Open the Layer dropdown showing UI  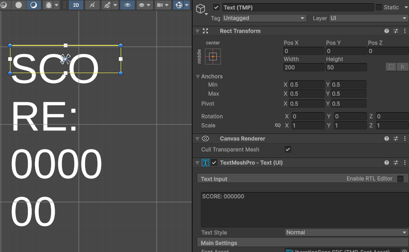point(368,18)
